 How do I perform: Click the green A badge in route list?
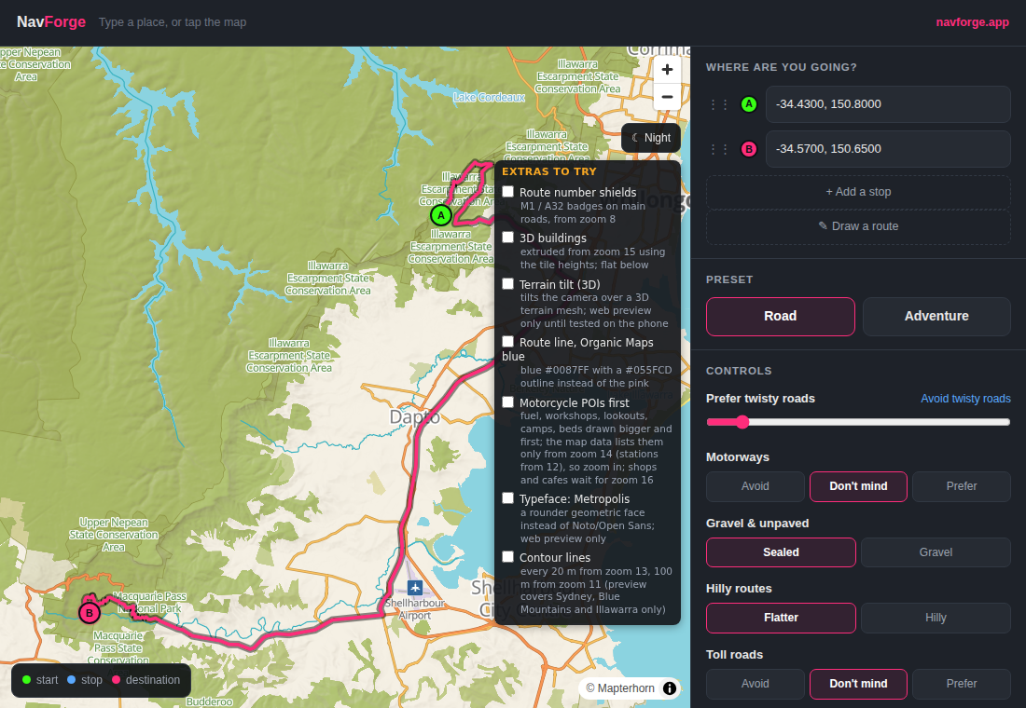749,104
